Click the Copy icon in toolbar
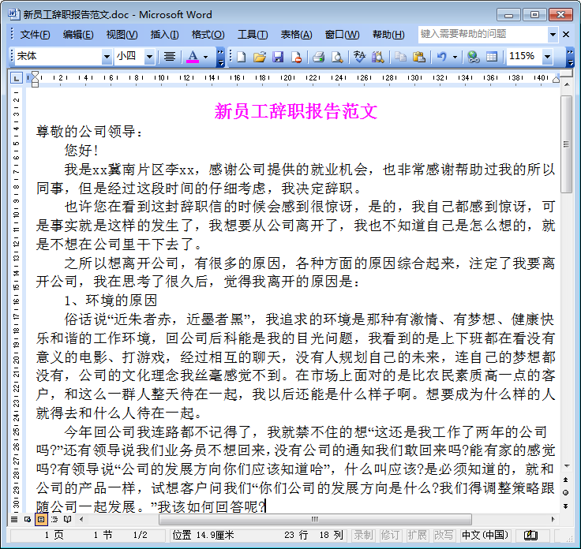This screenshot has height=549, width=581. [400, 57]
